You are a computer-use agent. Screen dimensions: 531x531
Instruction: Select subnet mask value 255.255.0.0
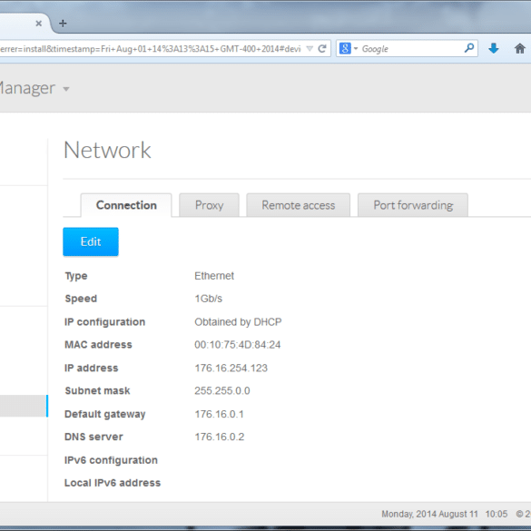point(222,391)
